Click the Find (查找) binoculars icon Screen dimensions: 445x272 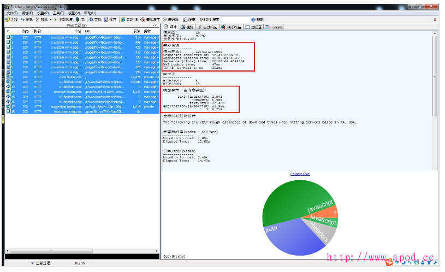81,19
